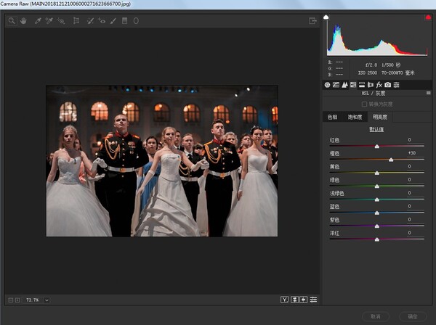The height and width of the screenshot is (325, 436).
Task: Open the zoom level dropdown arrow
Action: point(47,300)
